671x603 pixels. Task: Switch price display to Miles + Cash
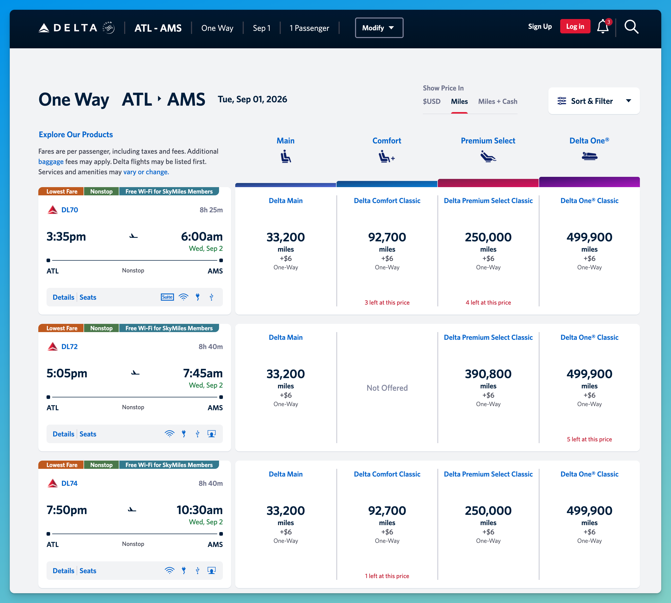pos(497,101)
